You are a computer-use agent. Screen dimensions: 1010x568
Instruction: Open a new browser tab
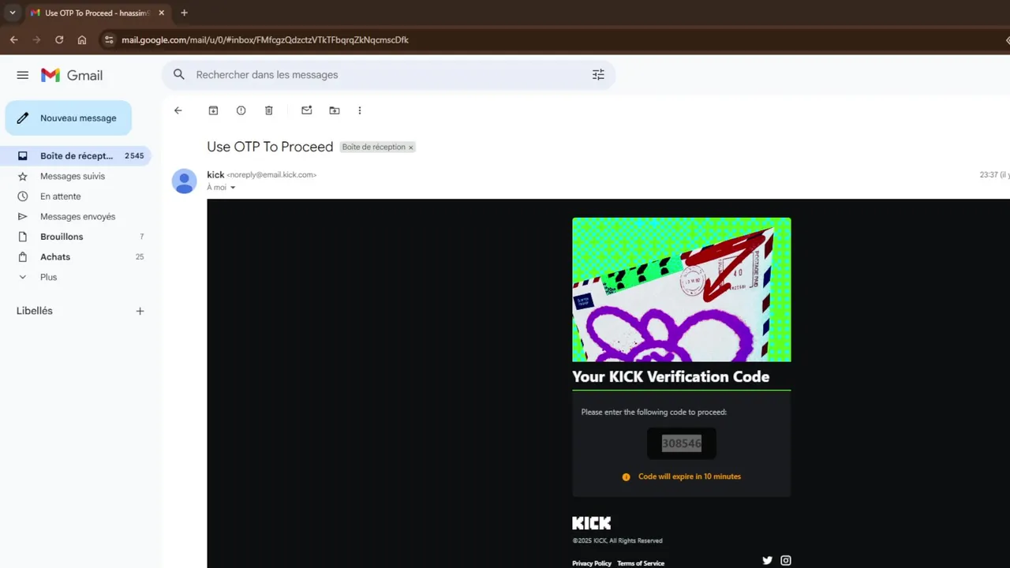(x=185, y=13)
